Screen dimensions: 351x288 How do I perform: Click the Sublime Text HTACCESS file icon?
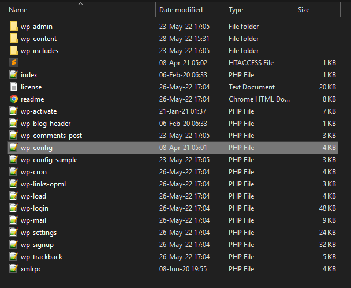(14, 62)
